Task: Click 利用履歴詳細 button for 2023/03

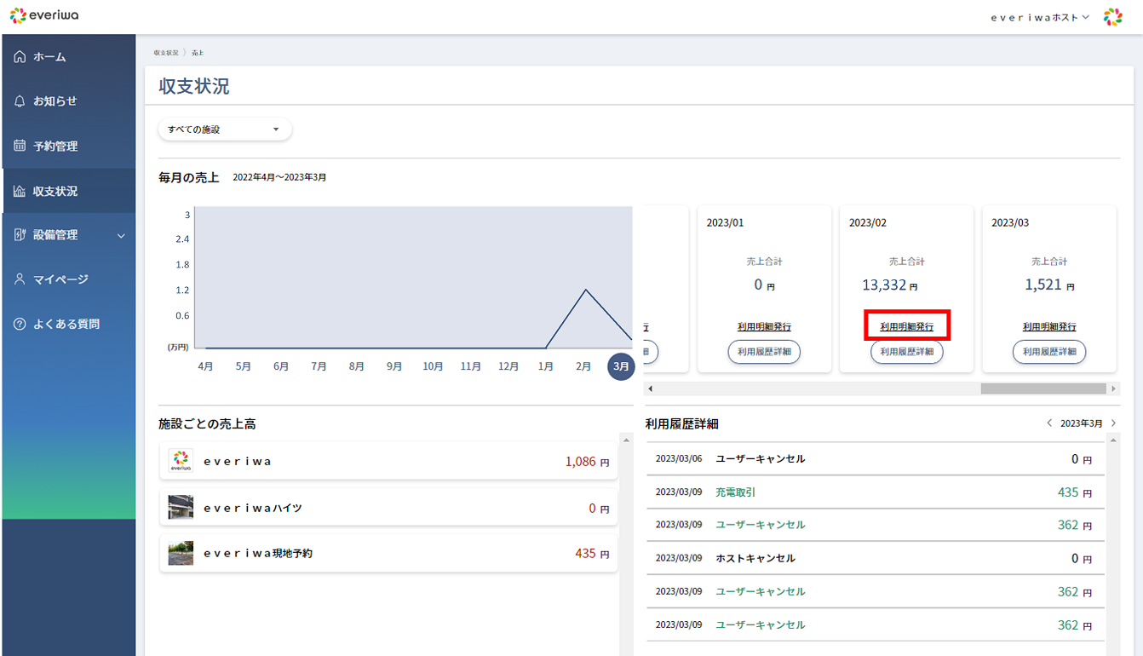Action: point(1049,352)
